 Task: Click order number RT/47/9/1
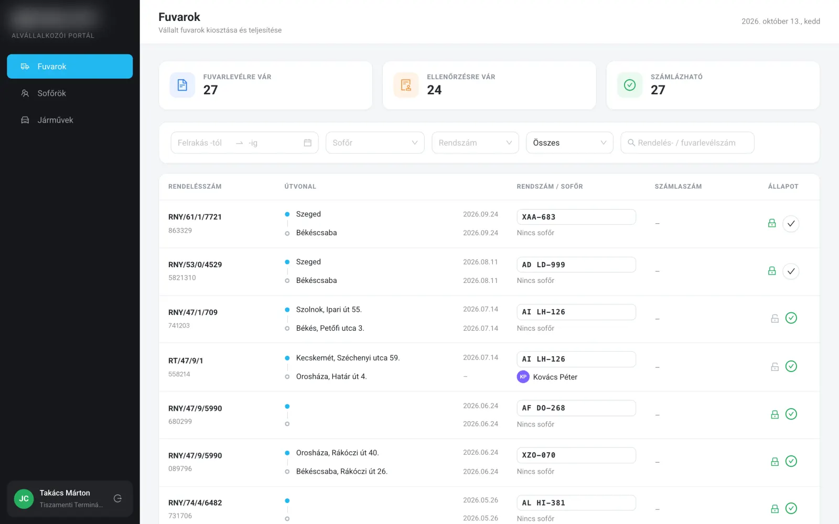pos(186,361)
